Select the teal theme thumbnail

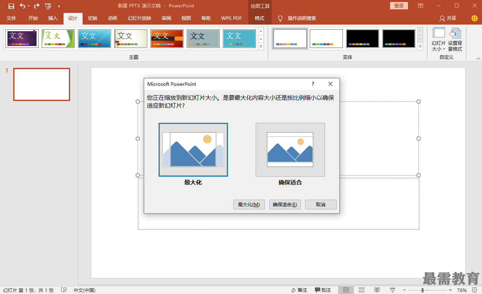coord(239,39)
